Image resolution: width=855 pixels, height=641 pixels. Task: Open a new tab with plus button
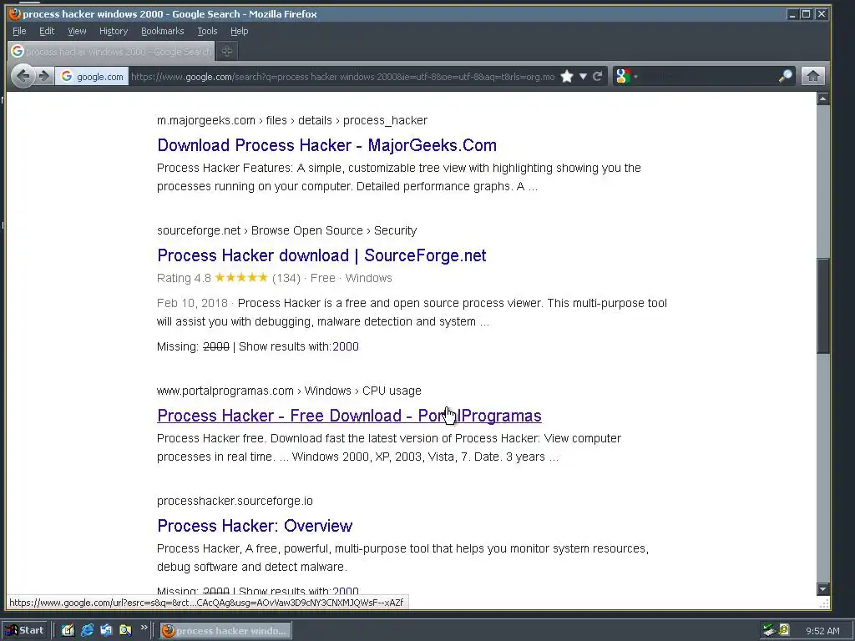(227, 51)
